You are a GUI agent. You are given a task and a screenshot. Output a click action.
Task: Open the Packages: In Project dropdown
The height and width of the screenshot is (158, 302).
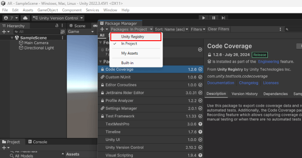[132, 29]
